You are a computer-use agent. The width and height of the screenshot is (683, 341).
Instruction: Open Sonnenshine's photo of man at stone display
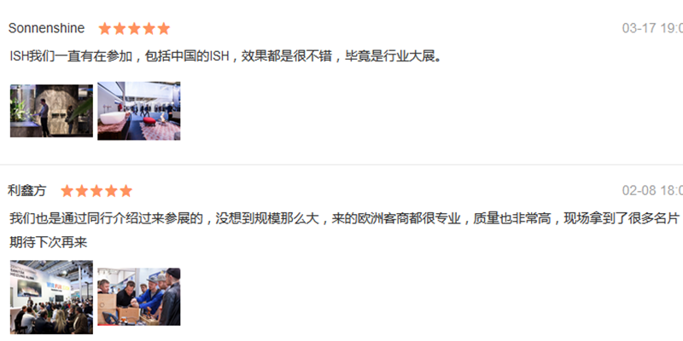[51, 111]
